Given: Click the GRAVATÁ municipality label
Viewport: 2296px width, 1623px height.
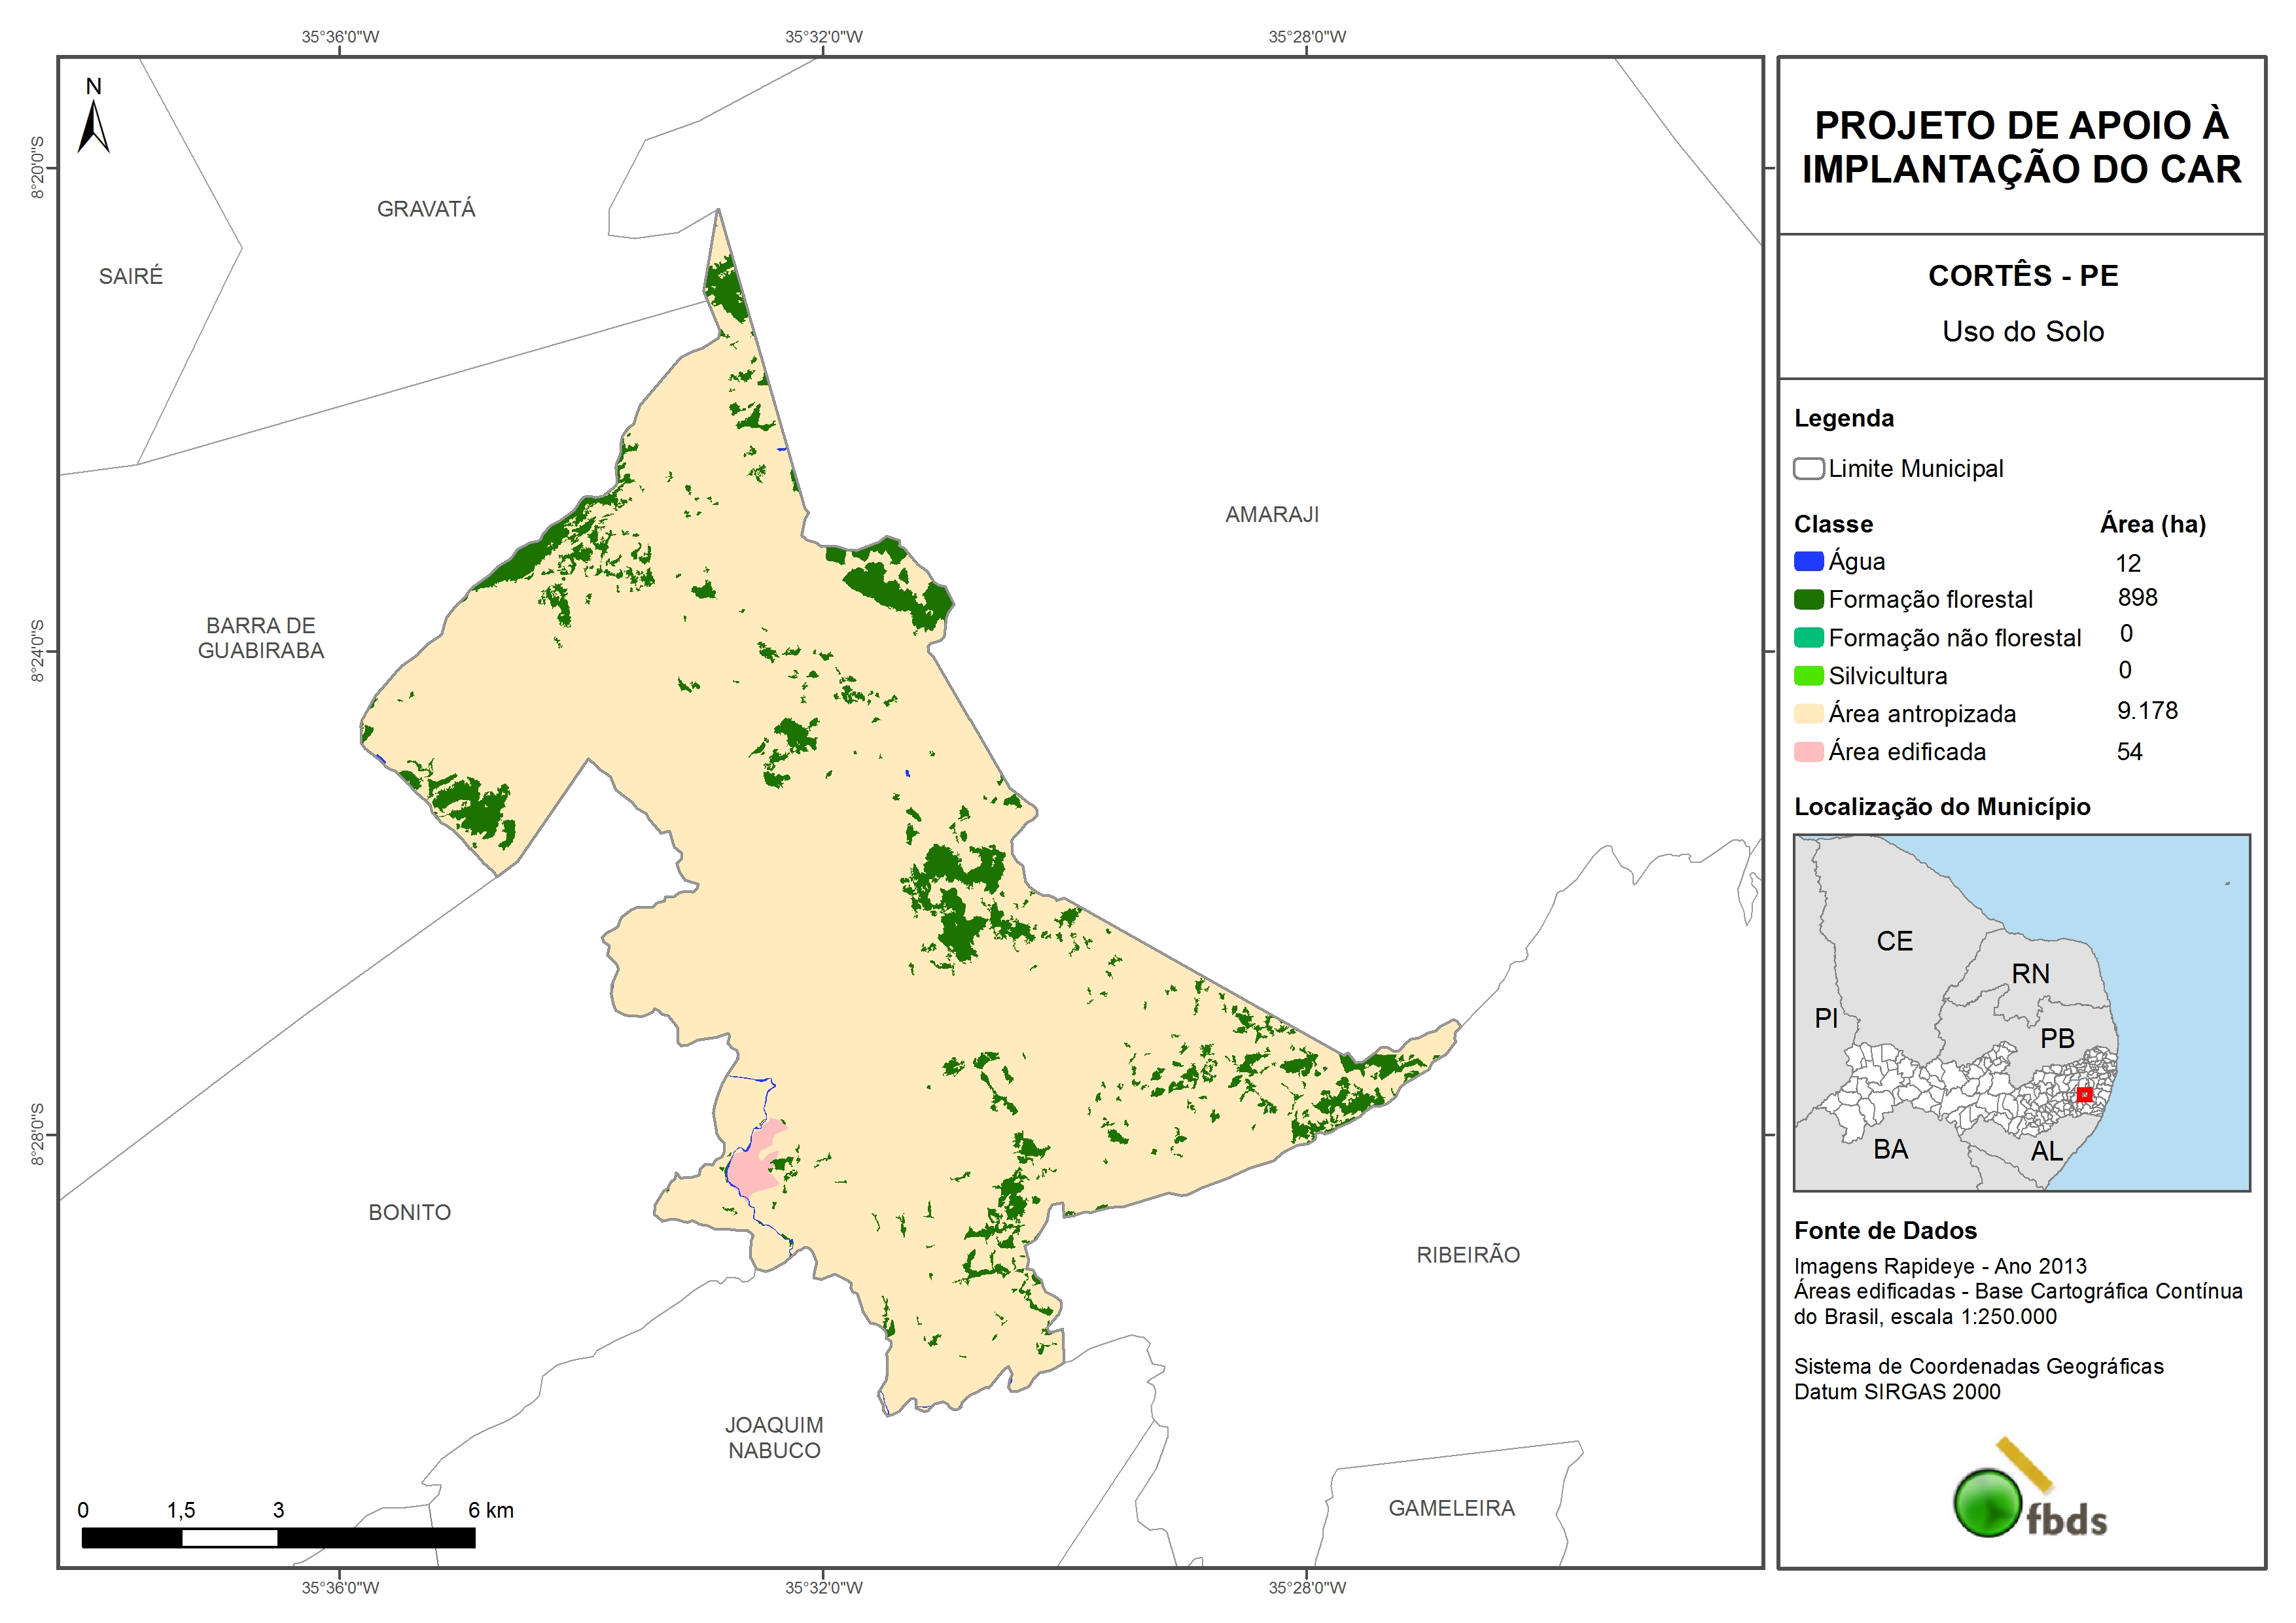Looking at the screenshot, I should pyautogui.click(x=426, y=209).
